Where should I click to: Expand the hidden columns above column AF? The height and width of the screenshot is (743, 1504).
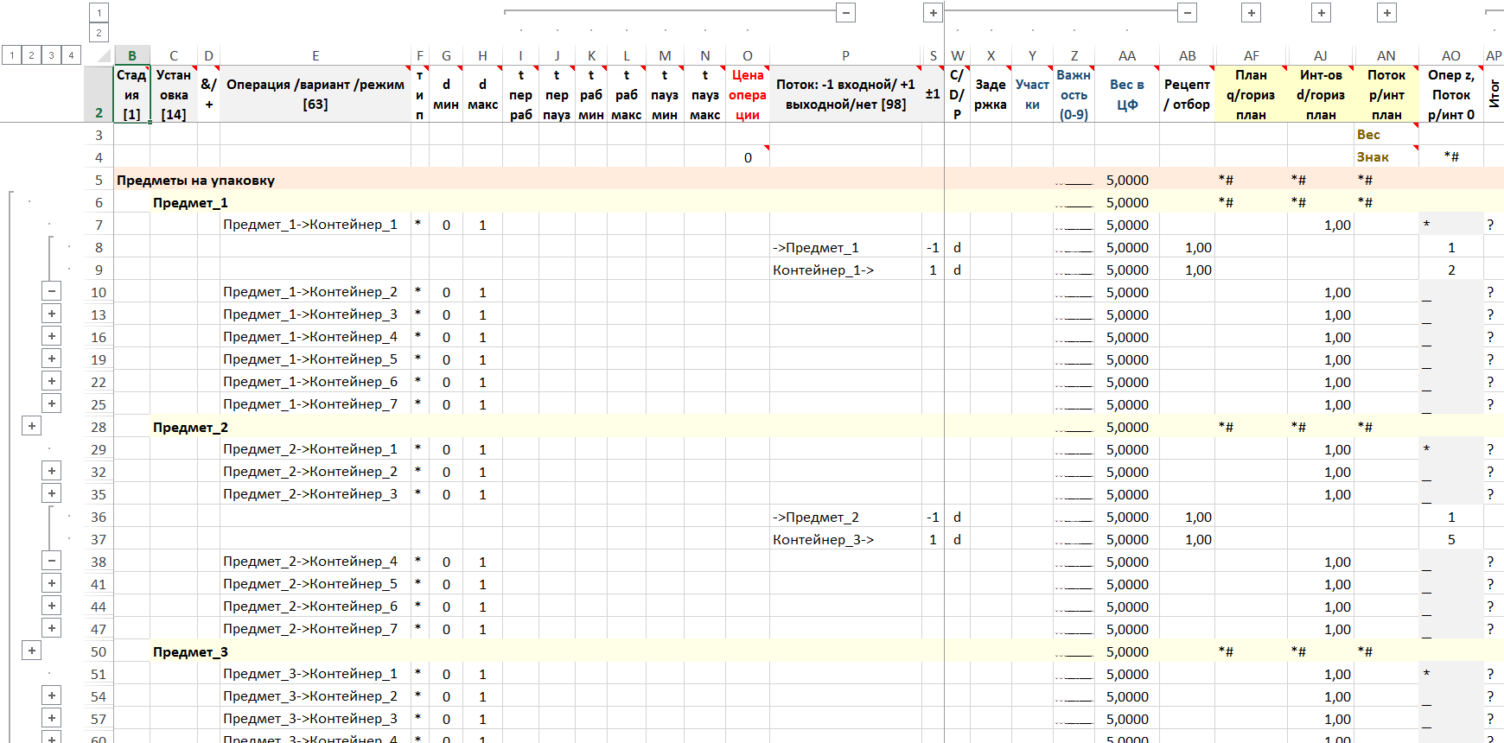[1251, 12]
